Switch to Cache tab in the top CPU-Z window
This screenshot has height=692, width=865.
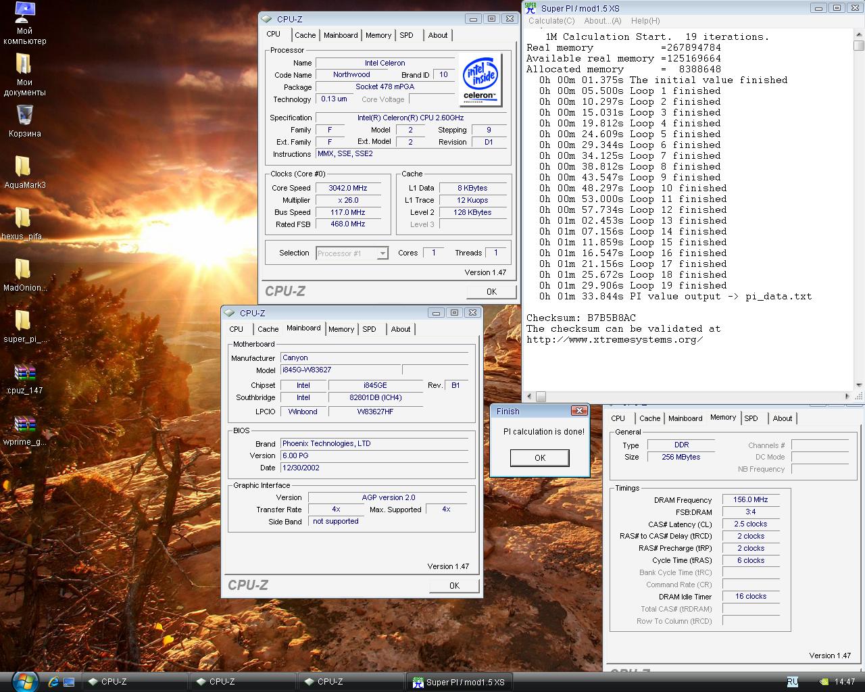[305, 35]
